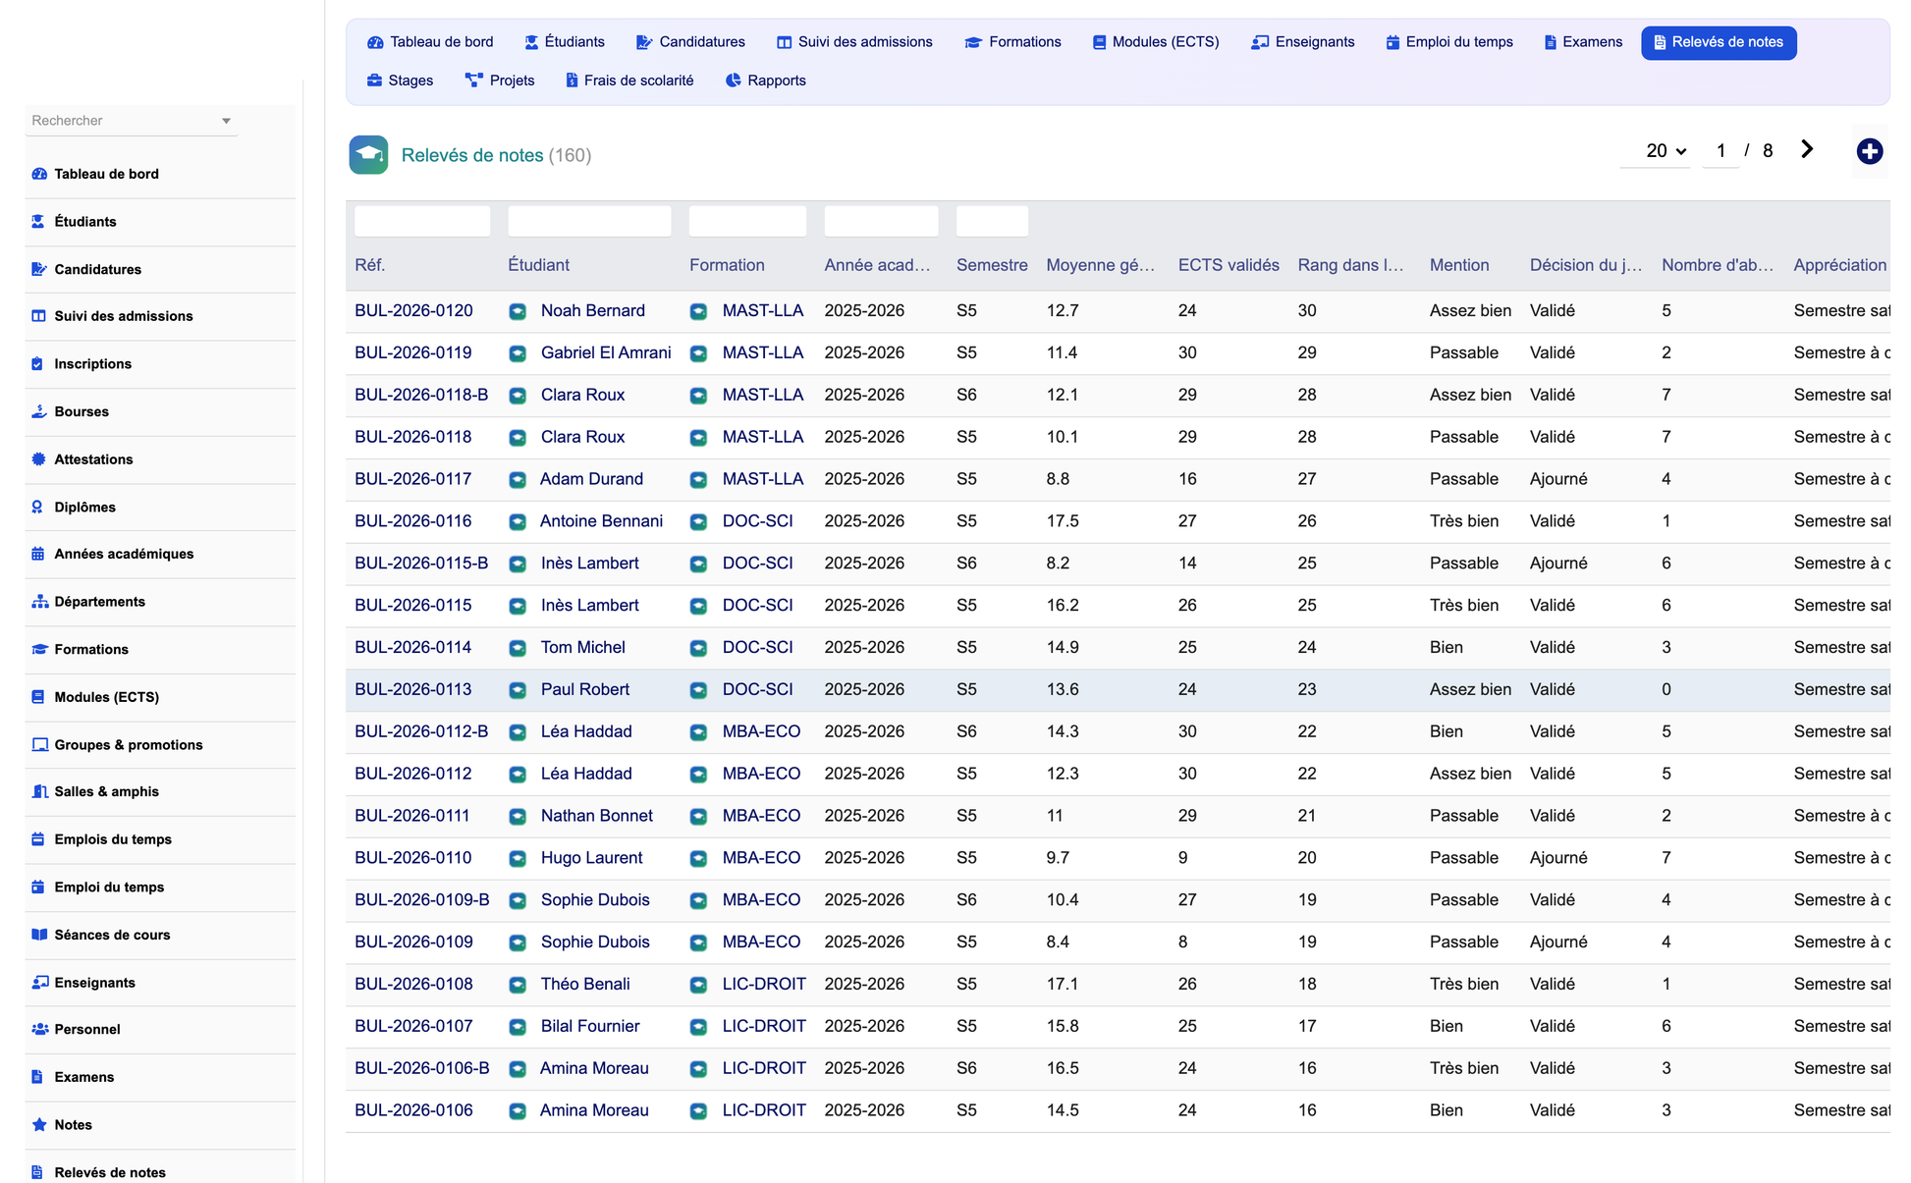Go to next page with chevron arrow
This screenshot has height=1183, width=1911.
(x=1807, y=149)
